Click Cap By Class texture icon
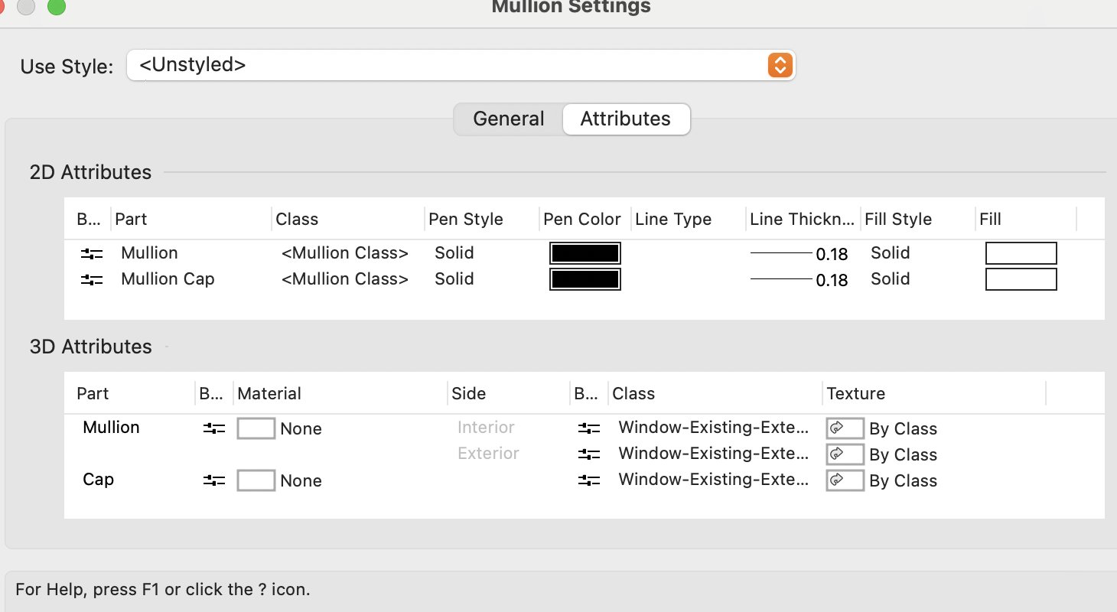Viewport: 1117px width, 612px height. pos(845,480)
